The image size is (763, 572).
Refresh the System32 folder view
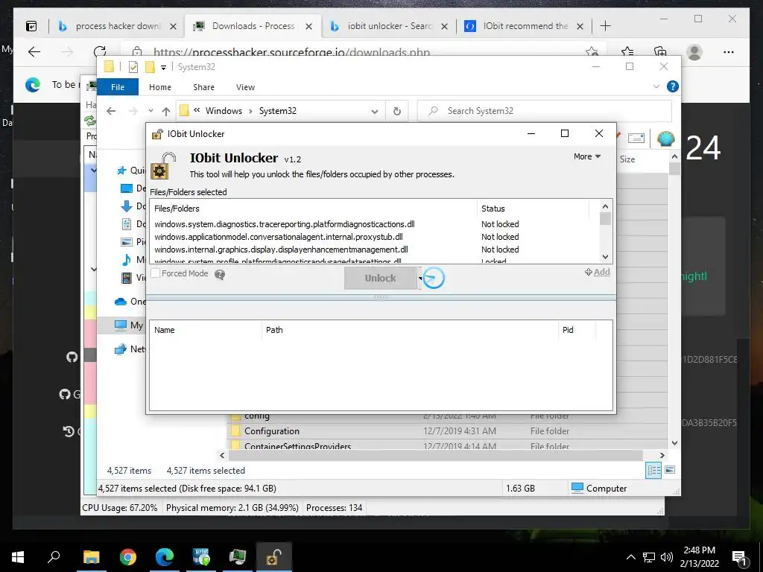[x=397, y=112]
